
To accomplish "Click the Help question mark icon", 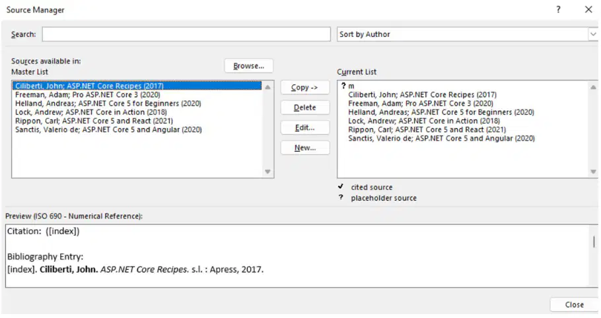I will coord(558,10).
